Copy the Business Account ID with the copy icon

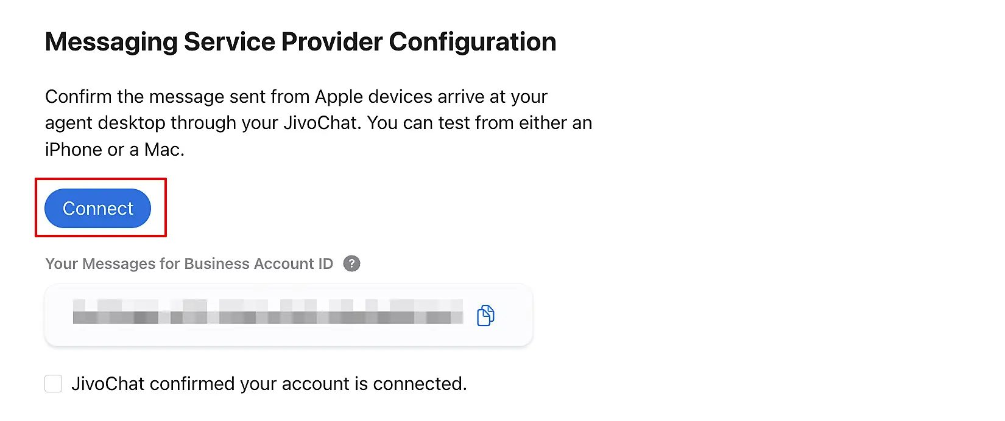point(485,315)
